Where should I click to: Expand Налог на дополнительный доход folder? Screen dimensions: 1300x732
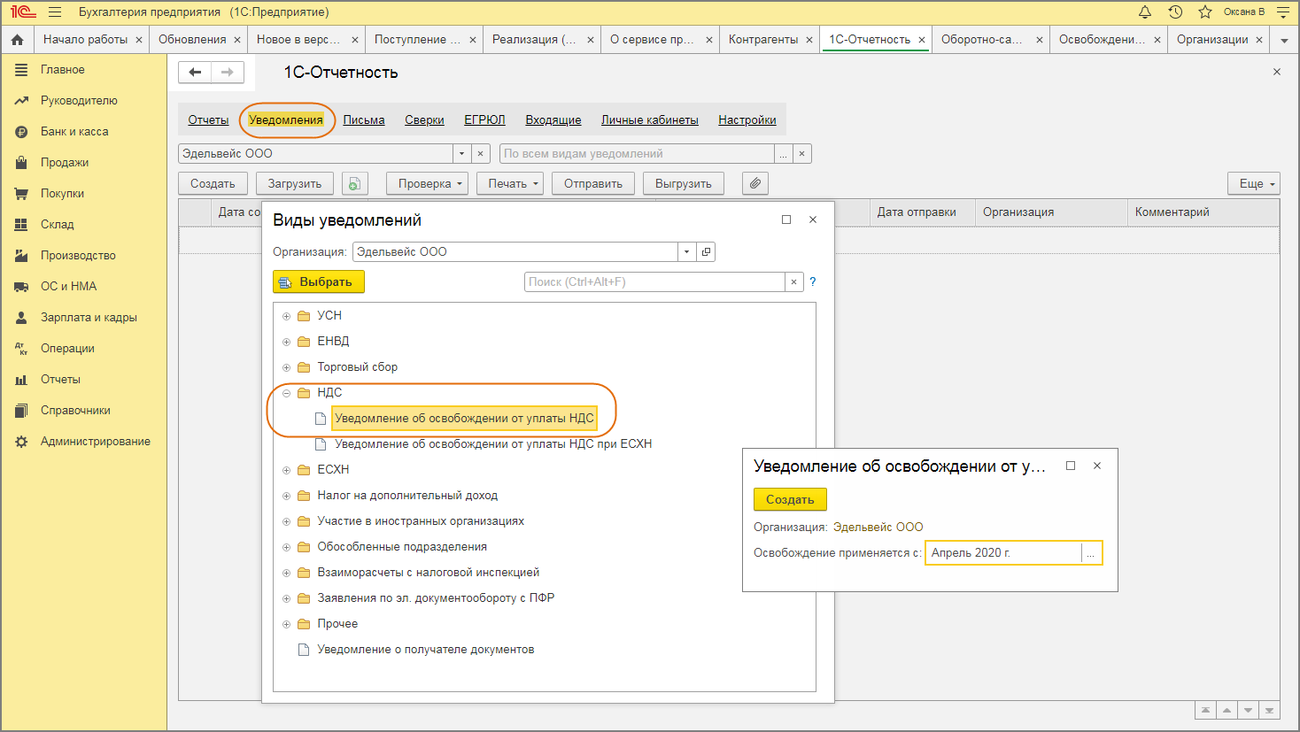pos(286,496)
